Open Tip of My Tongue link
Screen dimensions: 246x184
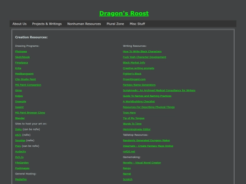(133, 118)
